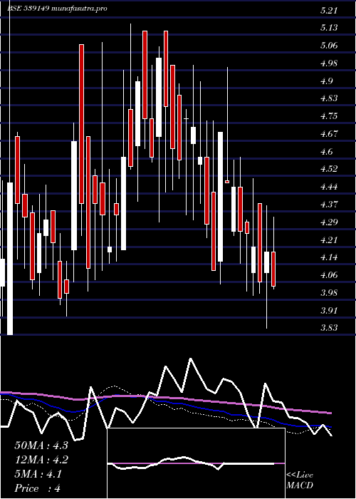Click the 5.06 price axis label
Screen dimensions: 356x499
(328, 46)
